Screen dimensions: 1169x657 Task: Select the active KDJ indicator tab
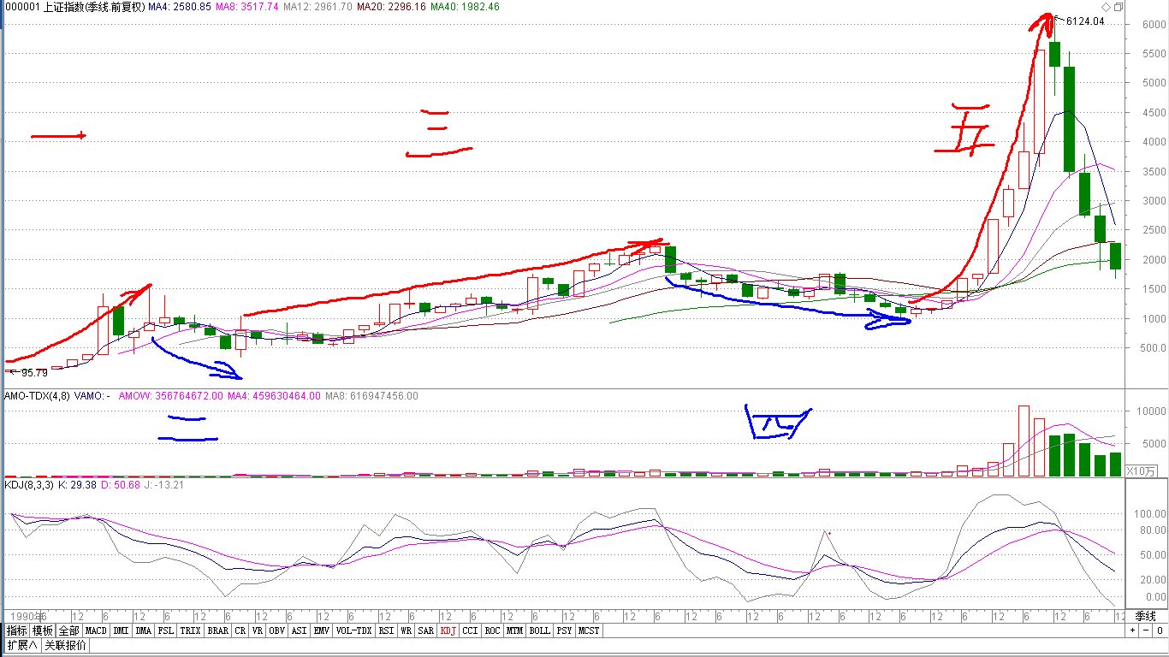pyautogui.click(x=448, y=630)
